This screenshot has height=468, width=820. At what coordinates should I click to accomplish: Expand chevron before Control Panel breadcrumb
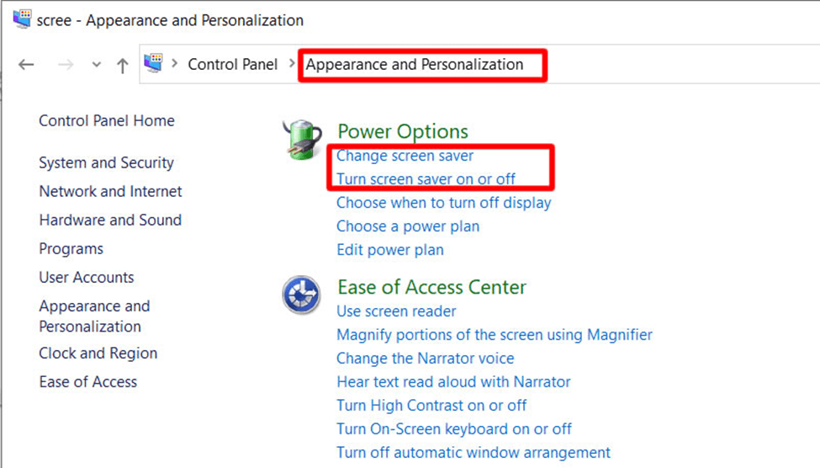[175, 64]
